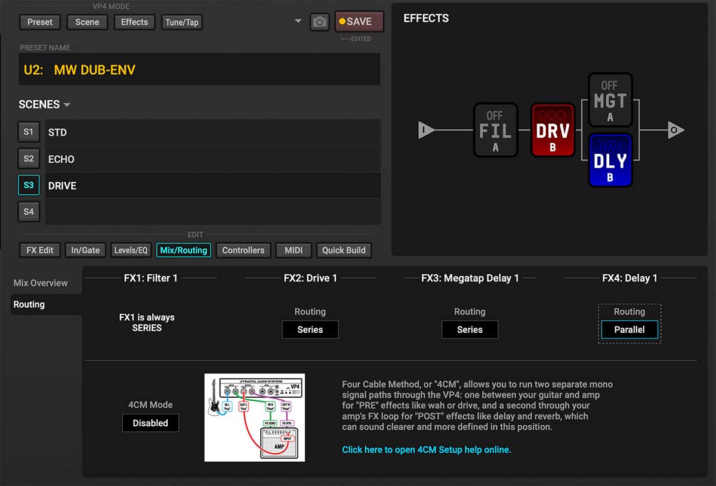
Task: Open the Mix/Routing tab
Action: pyautogui.click(x=184, y=250)
